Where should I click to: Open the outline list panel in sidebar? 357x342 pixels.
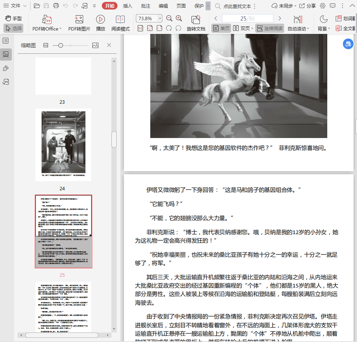tap(6, 41)
